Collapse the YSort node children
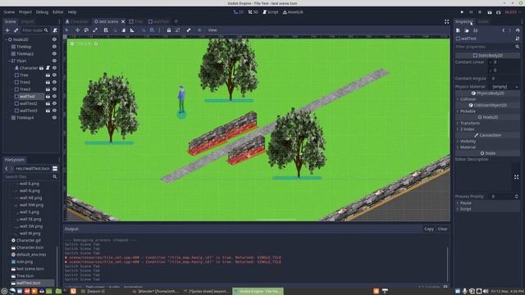The image size is (525, 295). [x=9, y=61]
